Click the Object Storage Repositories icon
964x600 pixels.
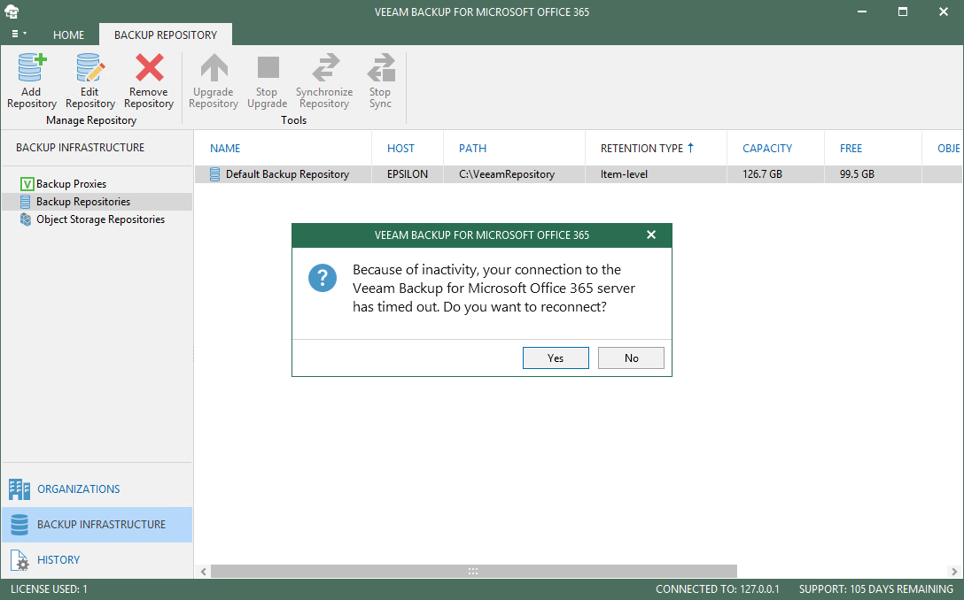[26, 219]
